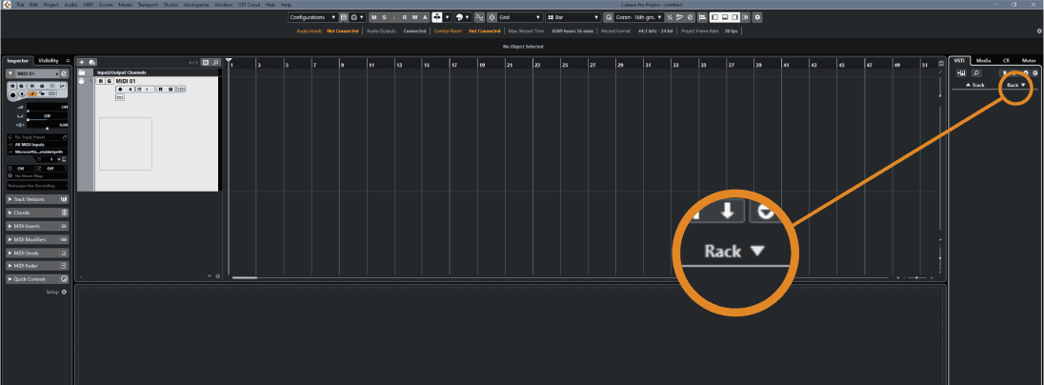Open the Quantize panel icon
The image size is (1044, 385).
[x=690, y=17]
